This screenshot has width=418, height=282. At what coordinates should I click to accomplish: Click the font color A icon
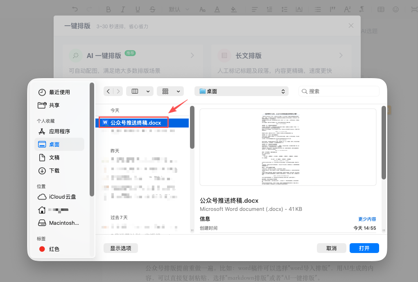(217, 9)
